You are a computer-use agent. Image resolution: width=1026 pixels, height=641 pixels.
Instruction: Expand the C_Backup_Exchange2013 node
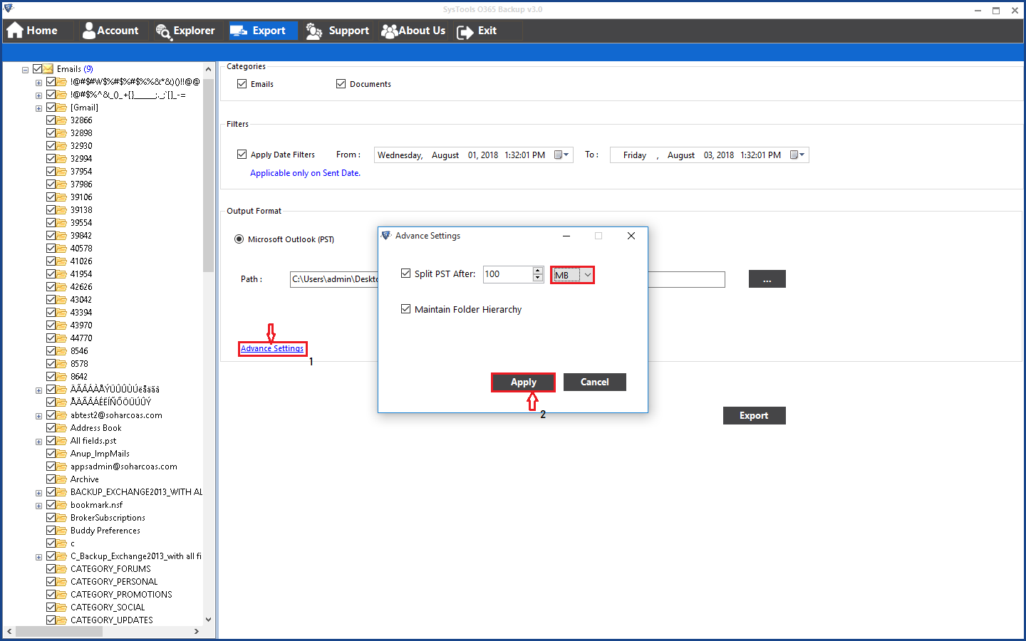(x=38, y=557)
